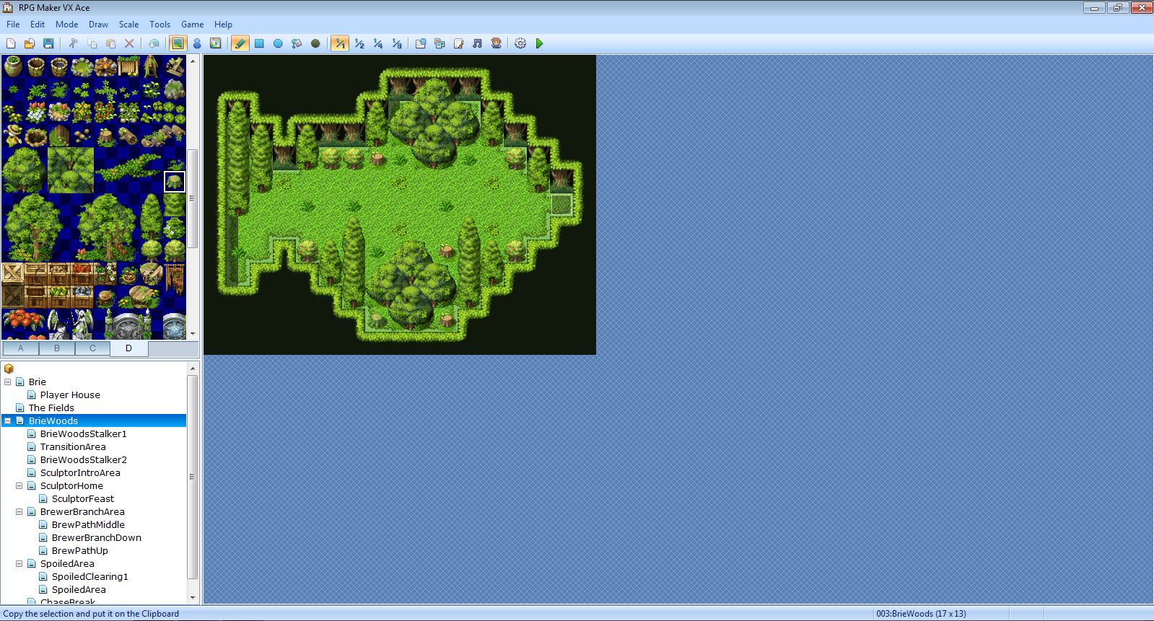Select the SculptorFeast map
Viewport: 1154px width, 621px height.
click(x=83, y=498)
